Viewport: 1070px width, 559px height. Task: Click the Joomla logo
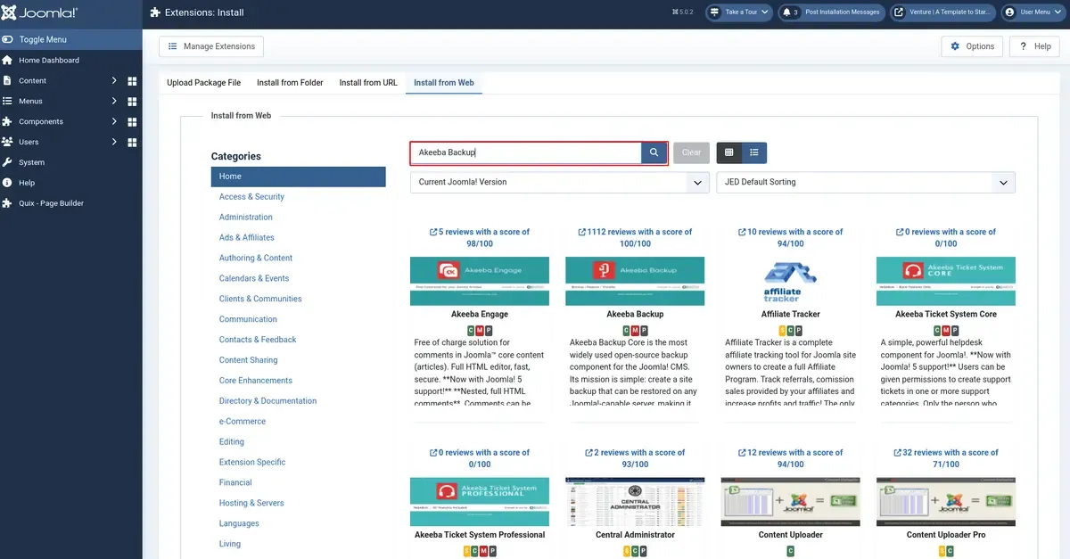[x=40, y=13]
